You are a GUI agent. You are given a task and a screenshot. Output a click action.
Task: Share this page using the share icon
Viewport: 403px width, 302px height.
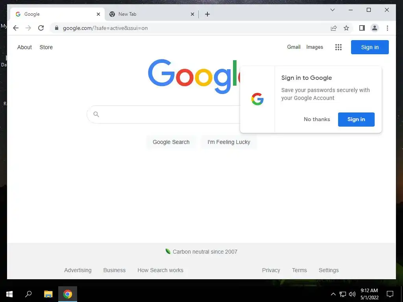coord(334,28)
